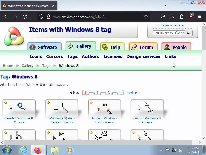Click the muted volume tray icon
The height and width of the screenshot is (155, 206).
[x=180, y=150]
